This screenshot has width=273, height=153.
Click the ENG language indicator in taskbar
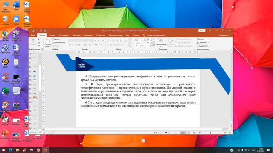click(x=253, y=150)
